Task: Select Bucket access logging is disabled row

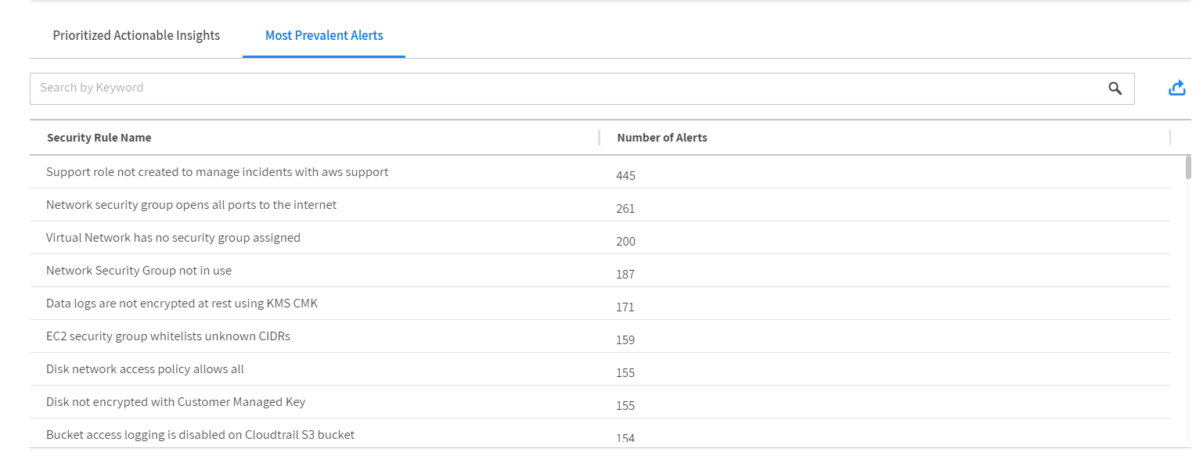Action: point(200,434)
